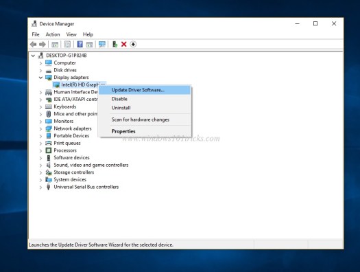Click the Forward arrow toolbar icon

click(x=43, y=44)
